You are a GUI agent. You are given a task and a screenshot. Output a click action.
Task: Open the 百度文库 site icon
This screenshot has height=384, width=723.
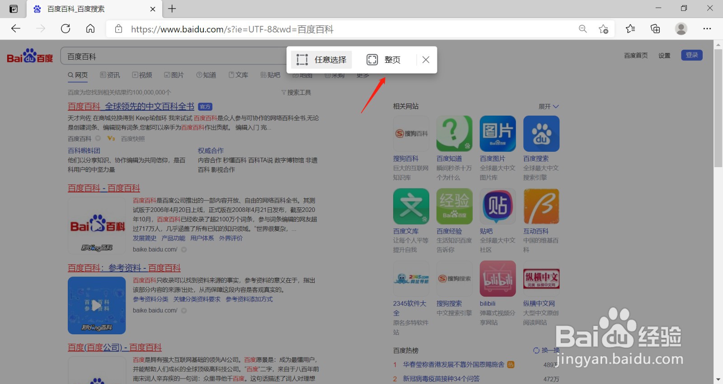411,206
